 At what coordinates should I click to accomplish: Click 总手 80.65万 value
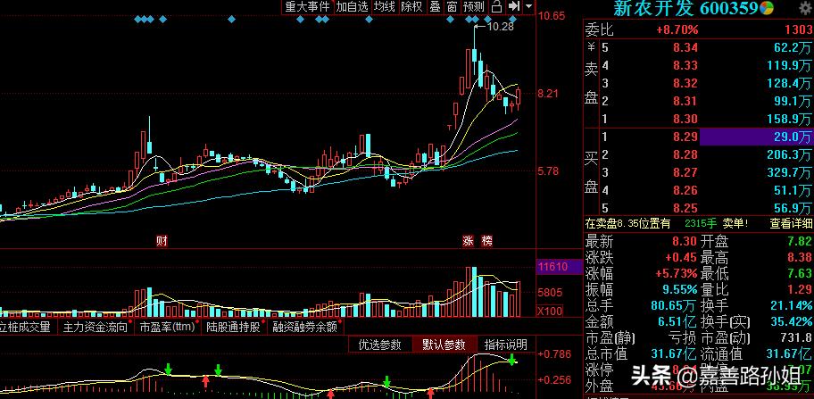673,305
